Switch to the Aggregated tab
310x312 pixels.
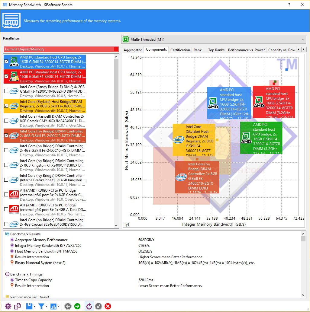pyautogui.click(x=133, y=50)
